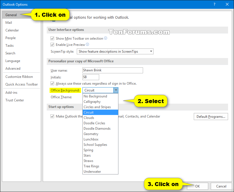Select highlighted Circuit option in list
Image resolution: width=234 pixels, height=192 pixels.
pos(100,112)
